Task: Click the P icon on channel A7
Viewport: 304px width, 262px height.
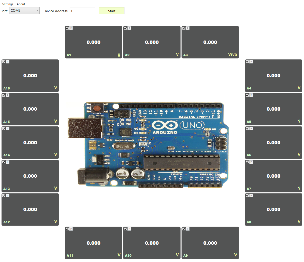Action: click(251, 162)
